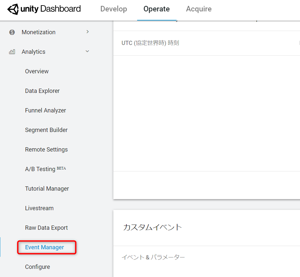Open the Funnel Analyzer
The image size is (300, 277).
pyautogui.click(x=46, y=110)
